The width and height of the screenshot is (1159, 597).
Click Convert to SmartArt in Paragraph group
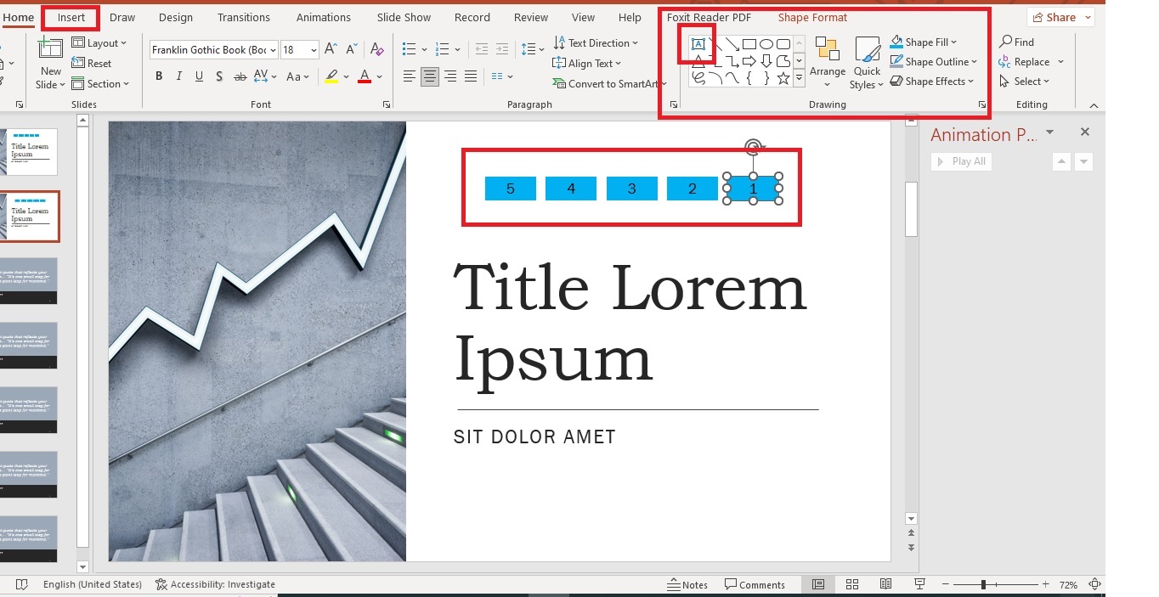[605, 83]
